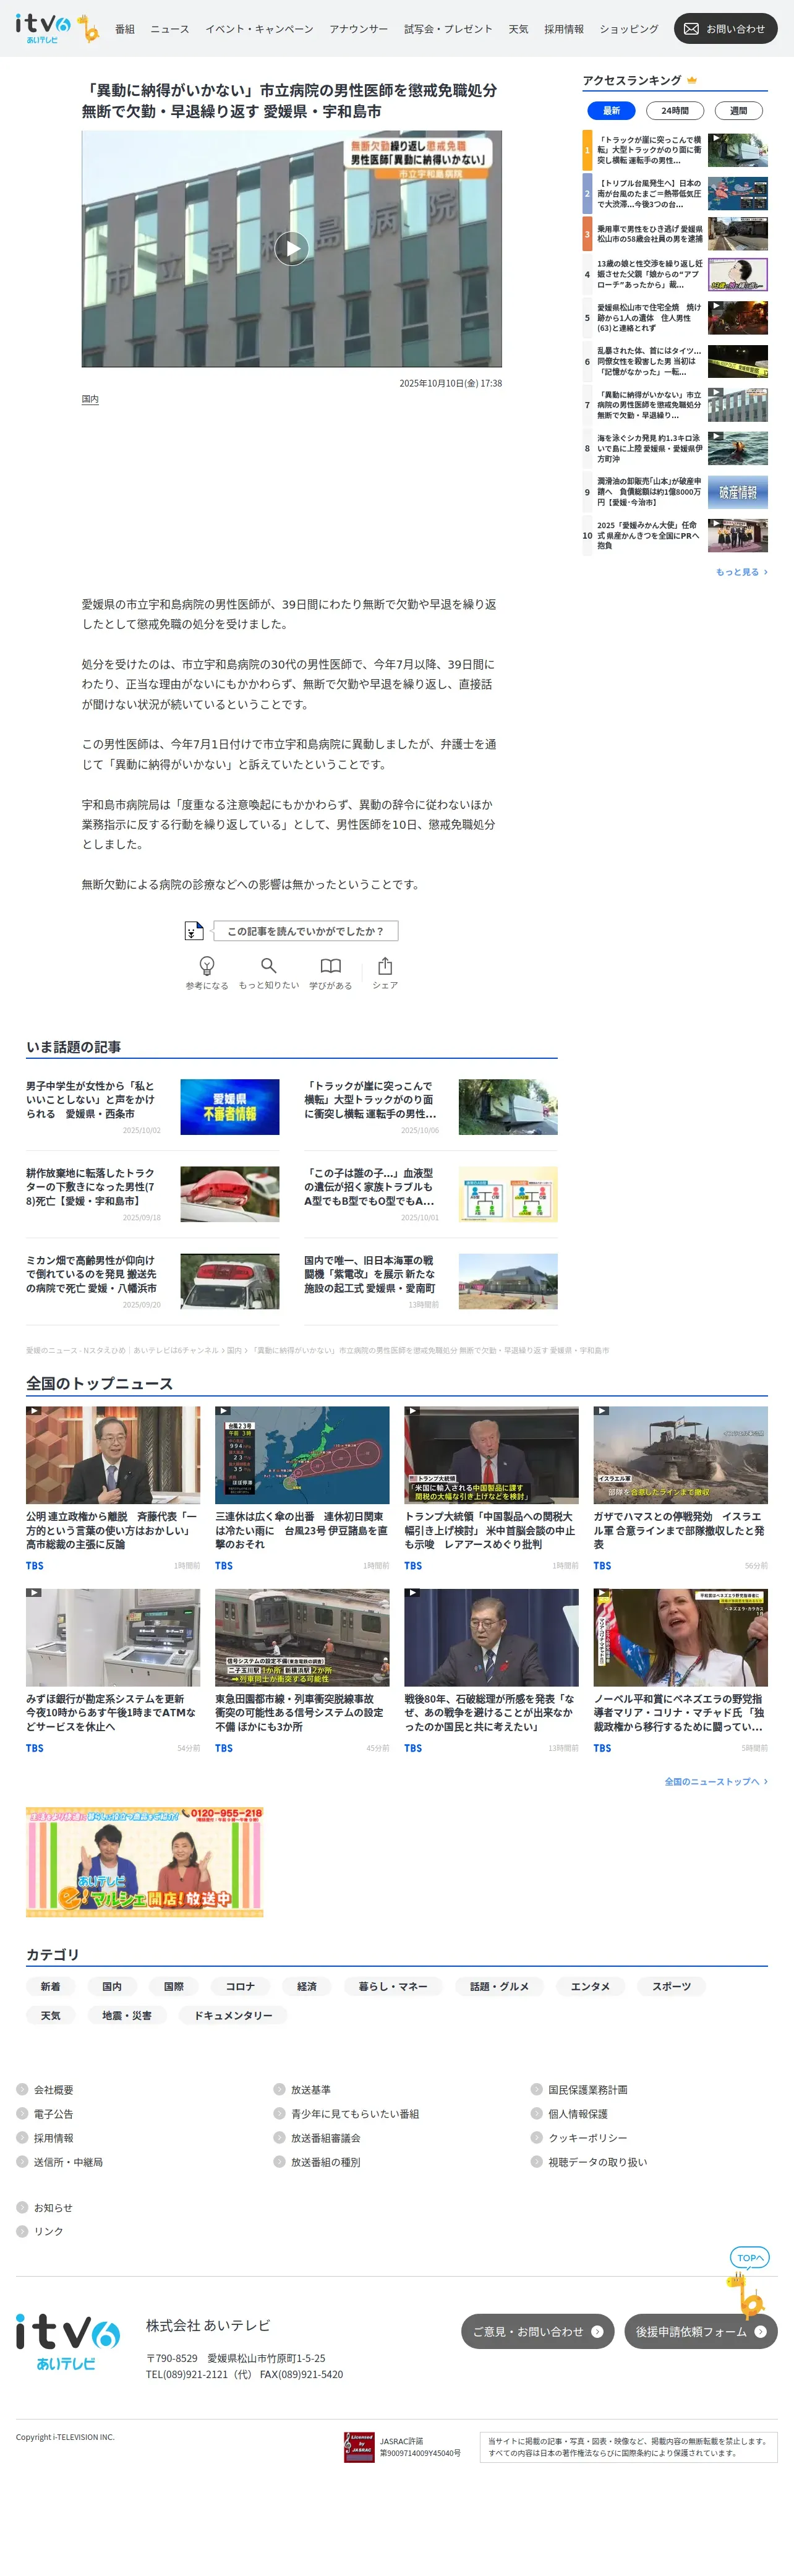This screenshot has height=2576, width=794.
Task: Click the 国内 tag under the video
Action: [x=90, y=399]
